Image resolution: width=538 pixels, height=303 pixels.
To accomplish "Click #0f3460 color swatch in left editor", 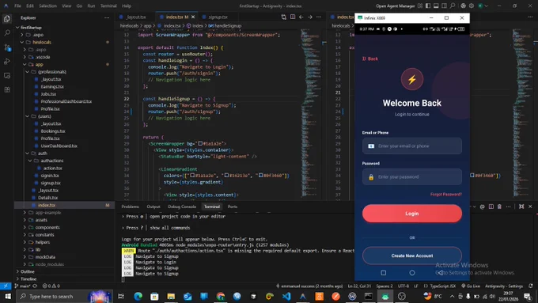I will 261,176.
